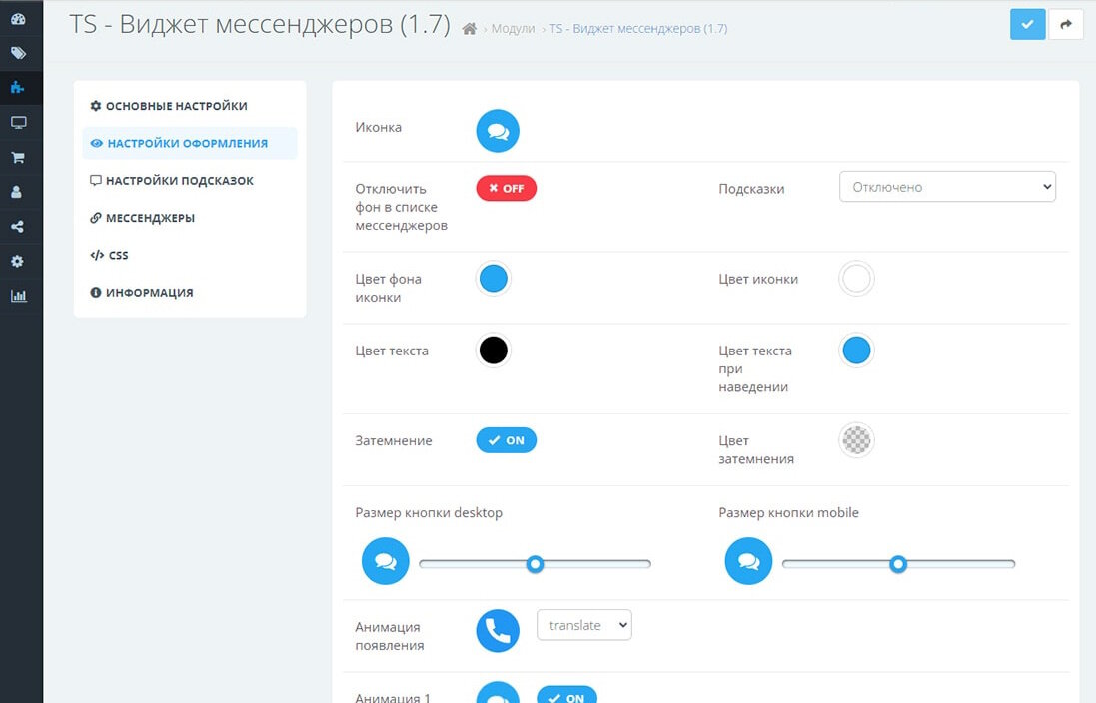Click the Модули breadcrumb link
Viewport: 1096px width, 703px height.
(513, 29)
